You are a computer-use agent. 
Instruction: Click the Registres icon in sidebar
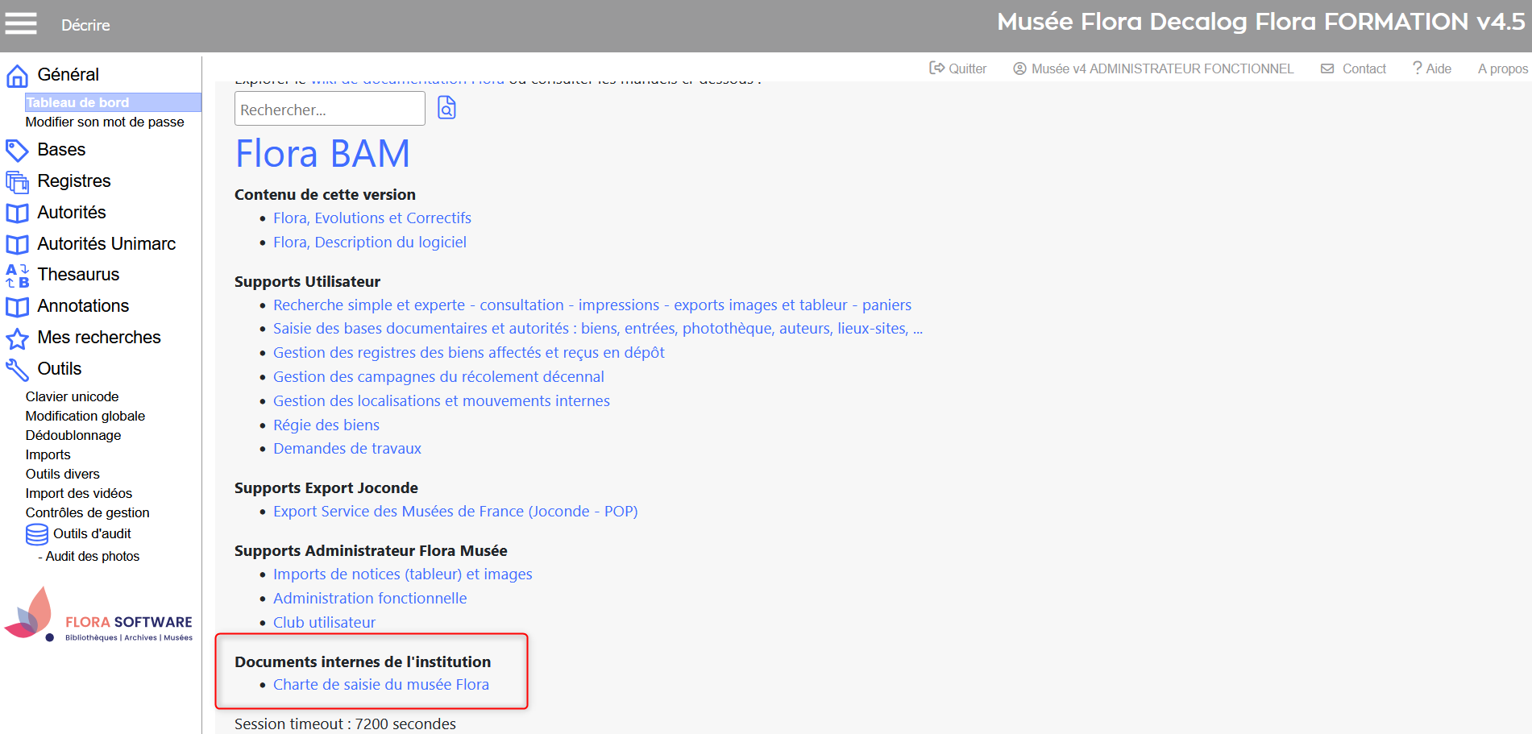pyautogui.click(x=17, y=182)
